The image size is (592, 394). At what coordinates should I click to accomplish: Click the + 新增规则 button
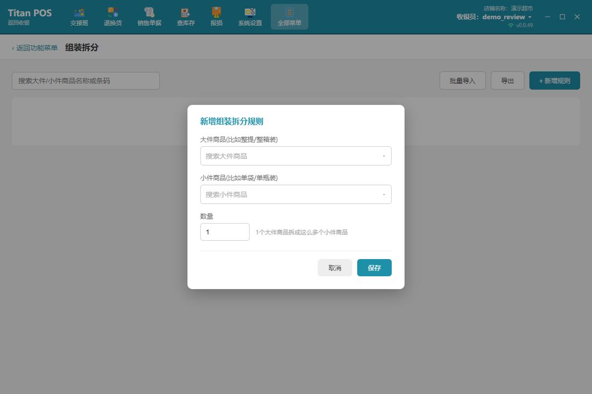tap(555, 81)
